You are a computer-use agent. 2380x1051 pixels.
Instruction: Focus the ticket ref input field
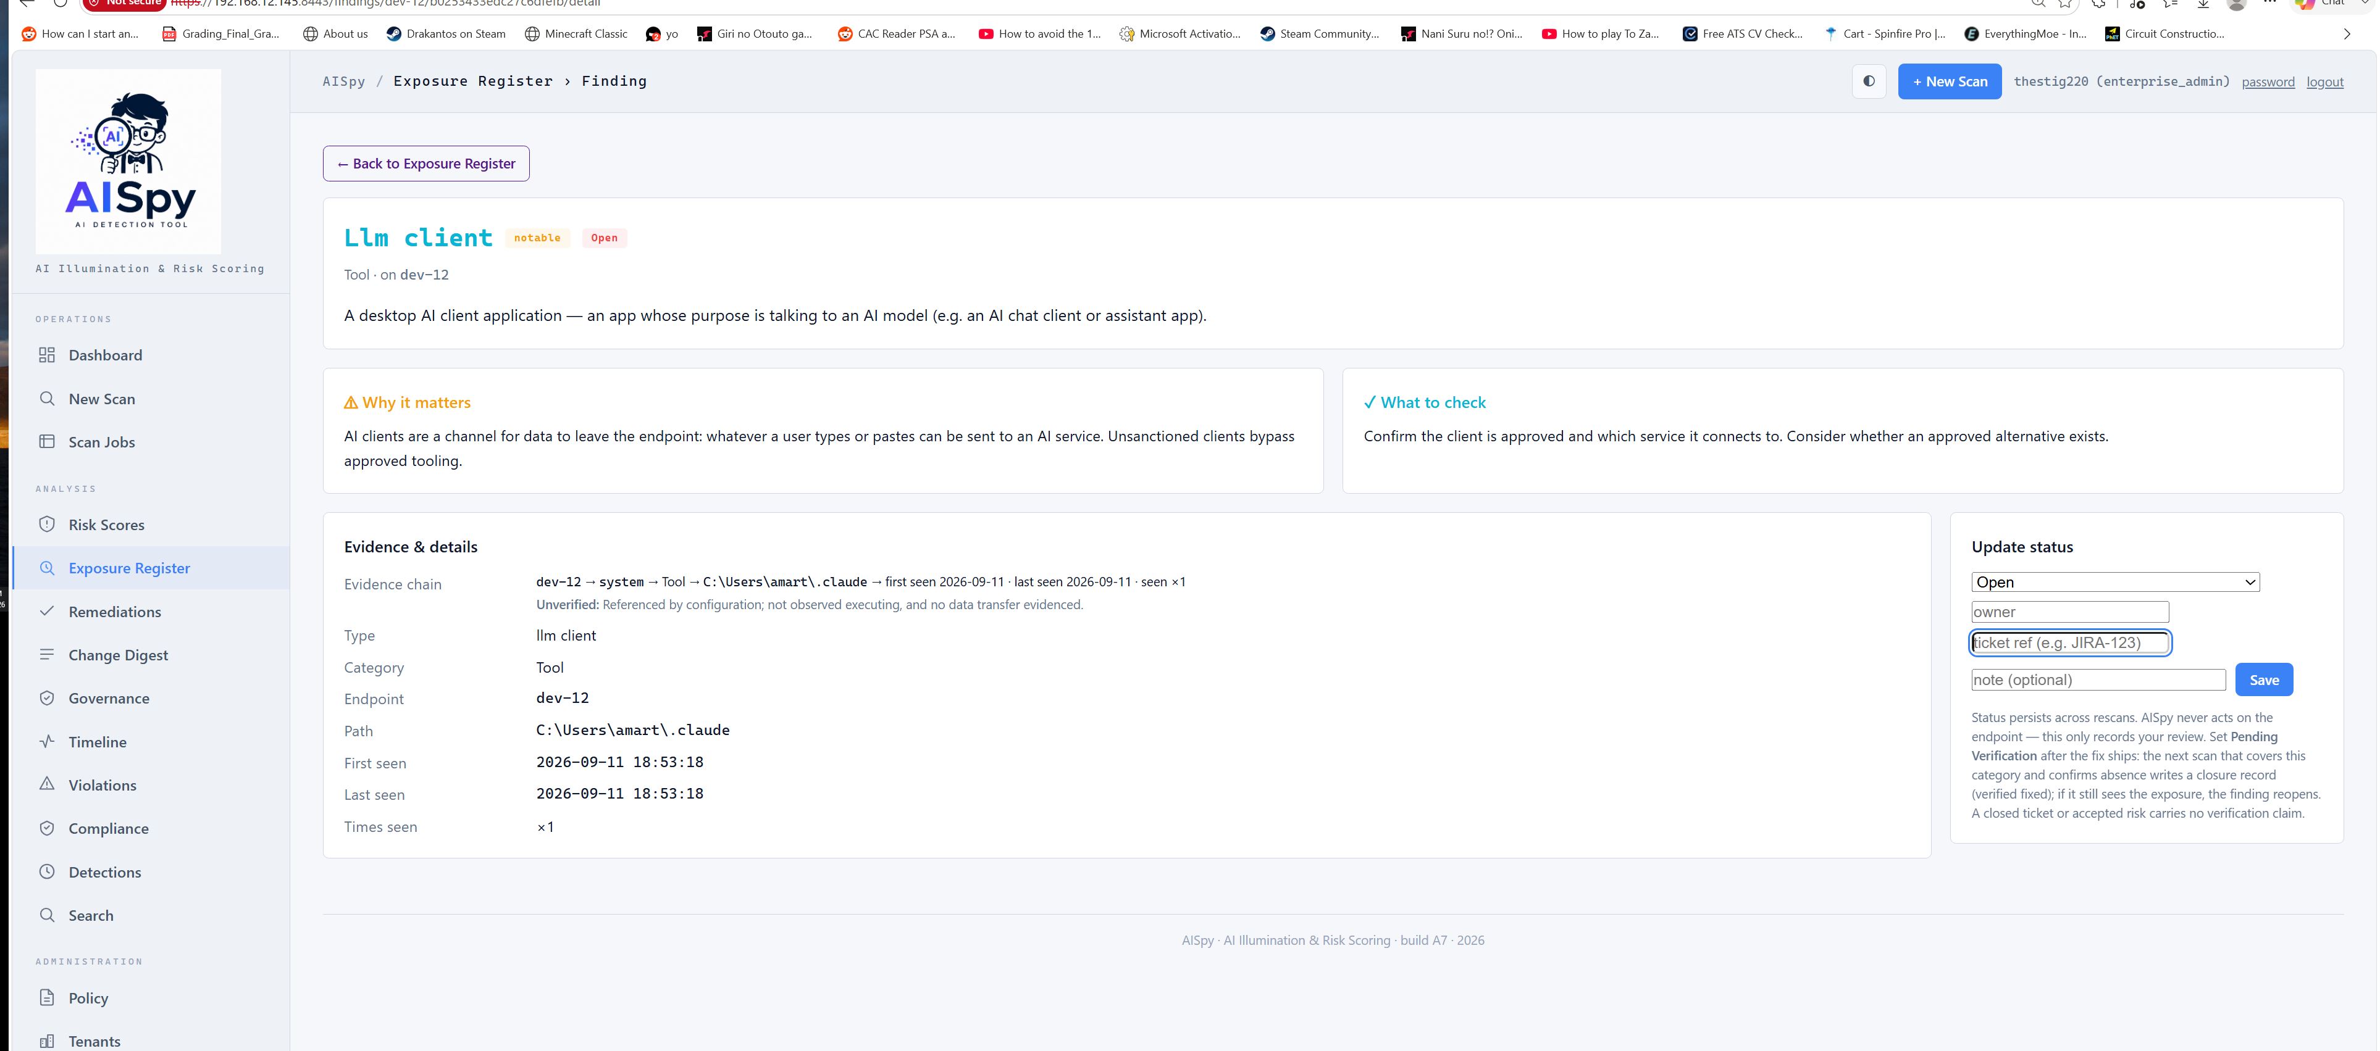[x=2069, y=643]
